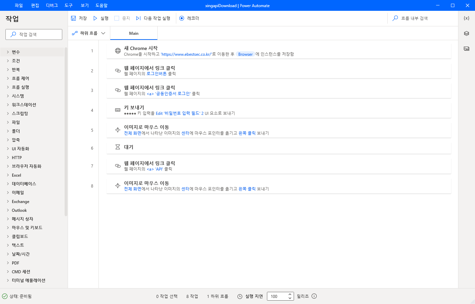The height and width of the screenshot is (304, 475).
Task: Click the Save (저장) disk icon
Action: (73, 18)
